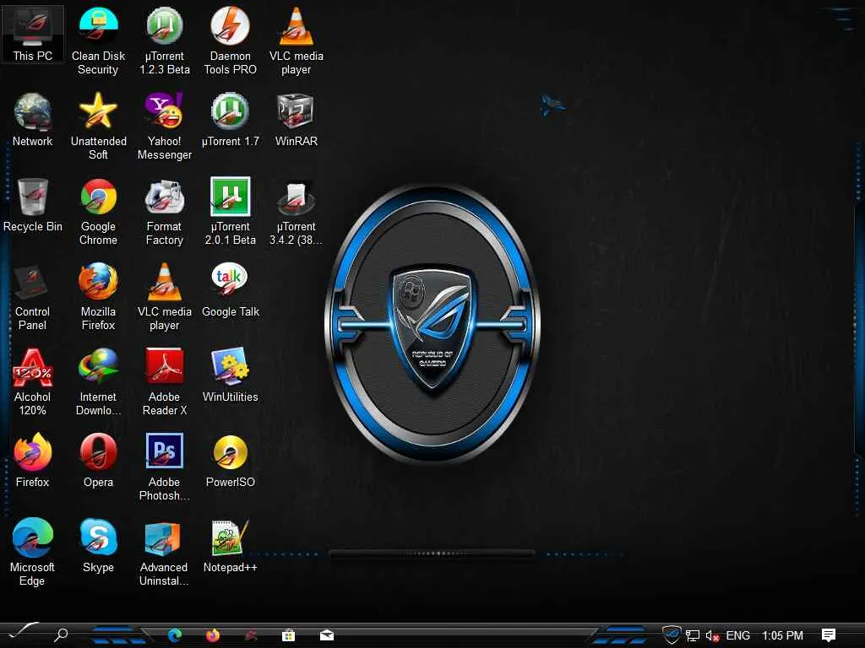This screenshot has width=865, height=648.
Task: Launch PowerISO desktop icon
Action: tap(230, 461)
